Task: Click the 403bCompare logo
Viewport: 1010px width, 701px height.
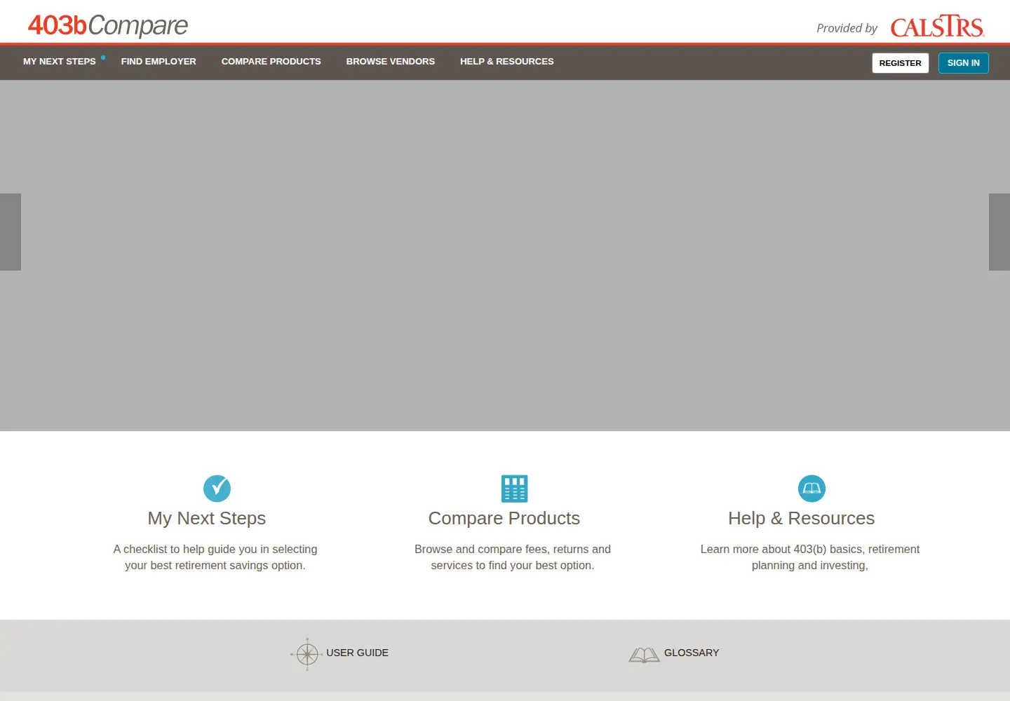Action: click(108, 26)
